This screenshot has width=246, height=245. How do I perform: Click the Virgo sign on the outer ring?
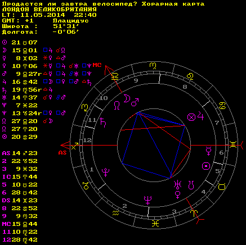(153, 66)
